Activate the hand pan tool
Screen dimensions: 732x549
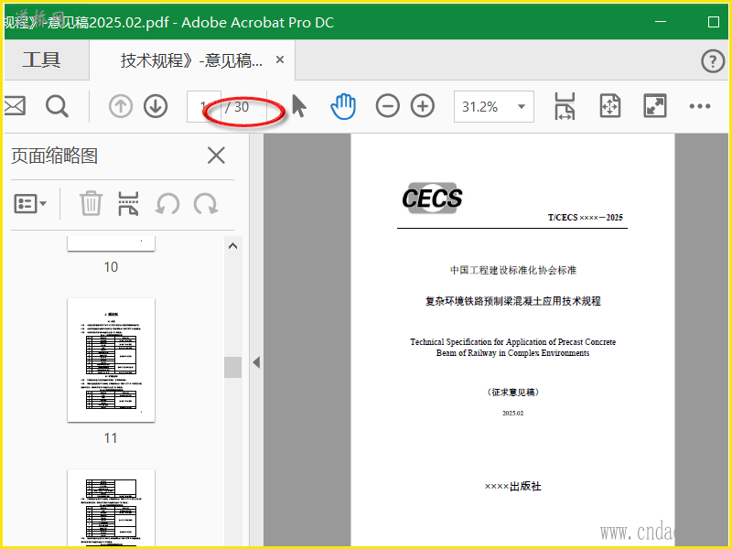coord(343,106)
